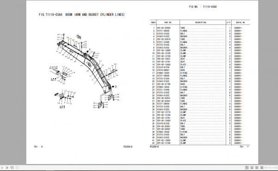278x171 pixels.
Task: Click the "DESCRIPTION" column header
Action: 201,23
